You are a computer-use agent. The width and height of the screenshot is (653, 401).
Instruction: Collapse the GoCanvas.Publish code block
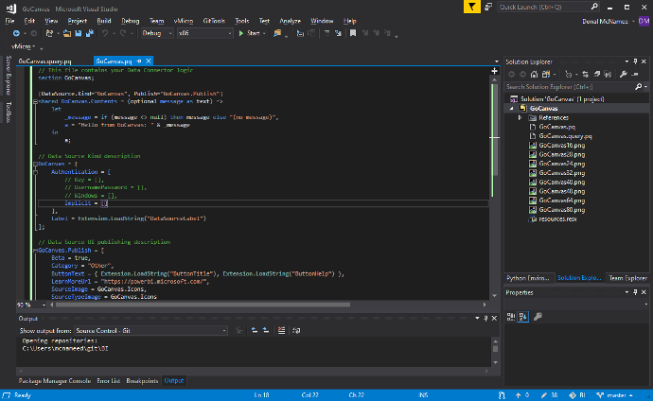tap(35, 251)
